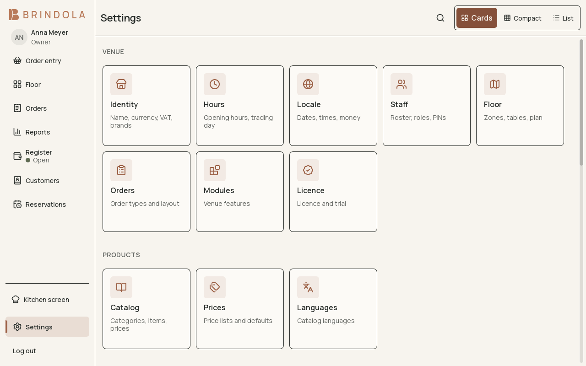
Task: Go to Floor in sidebar
Action: pos(47,84)
